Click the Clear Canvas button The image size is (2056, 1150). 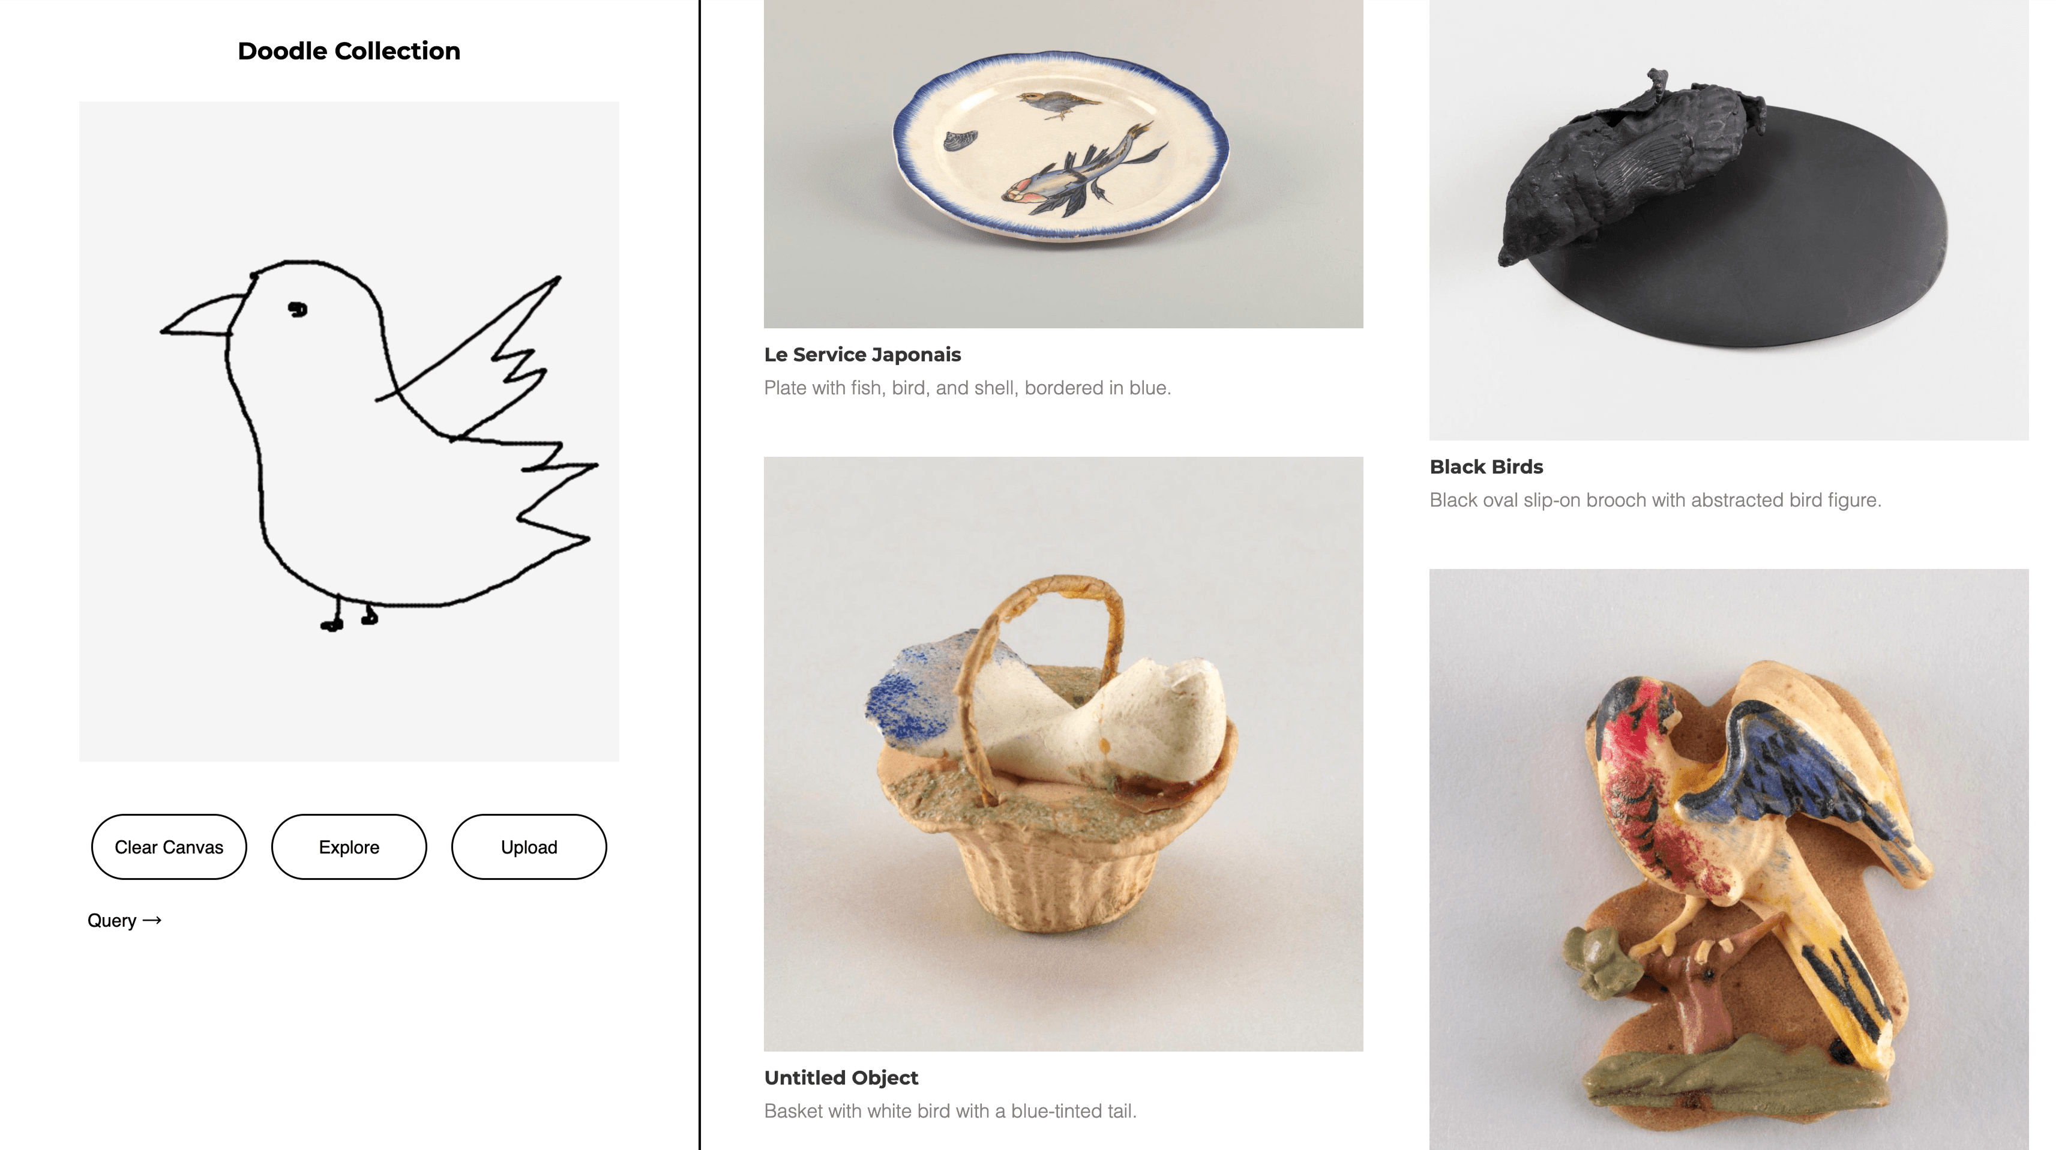point(169,847)
